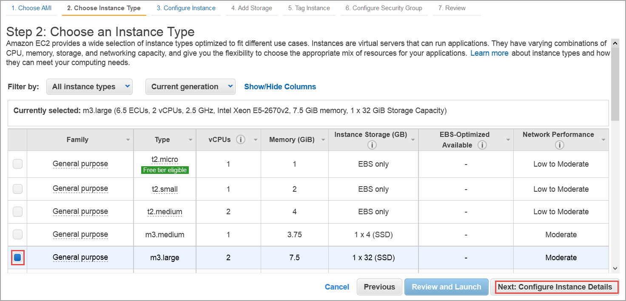Expand the vCPUs sort dropdown arrow

click(x=255, y=139)
